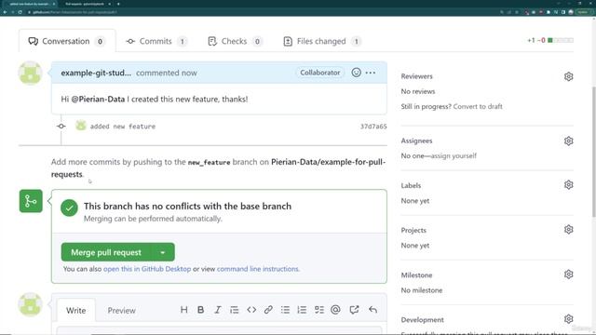Click the browser back arrow

tap(5, 12)
